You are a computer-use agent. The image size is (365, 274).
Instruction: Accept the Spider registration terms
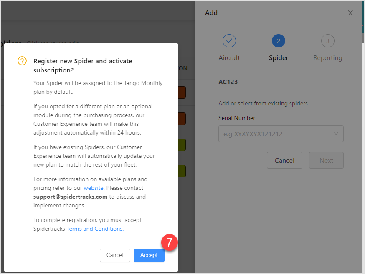(149, 255)
